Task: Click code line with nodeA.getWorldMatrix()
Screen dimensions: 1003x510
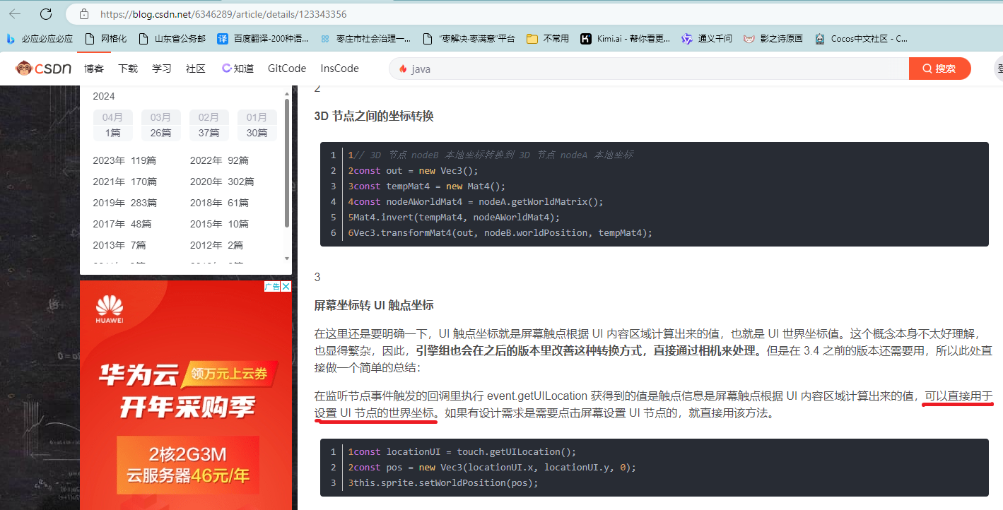Action: [476, 201]
